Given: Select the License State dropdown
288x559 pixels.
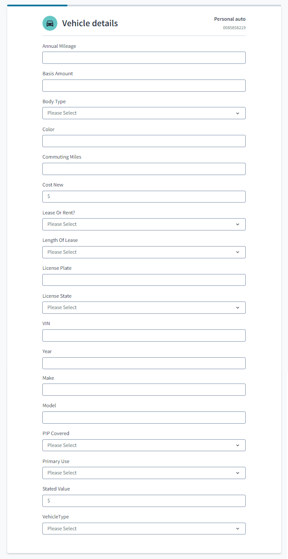Looking at the screenshot, I should coord(144,307).
